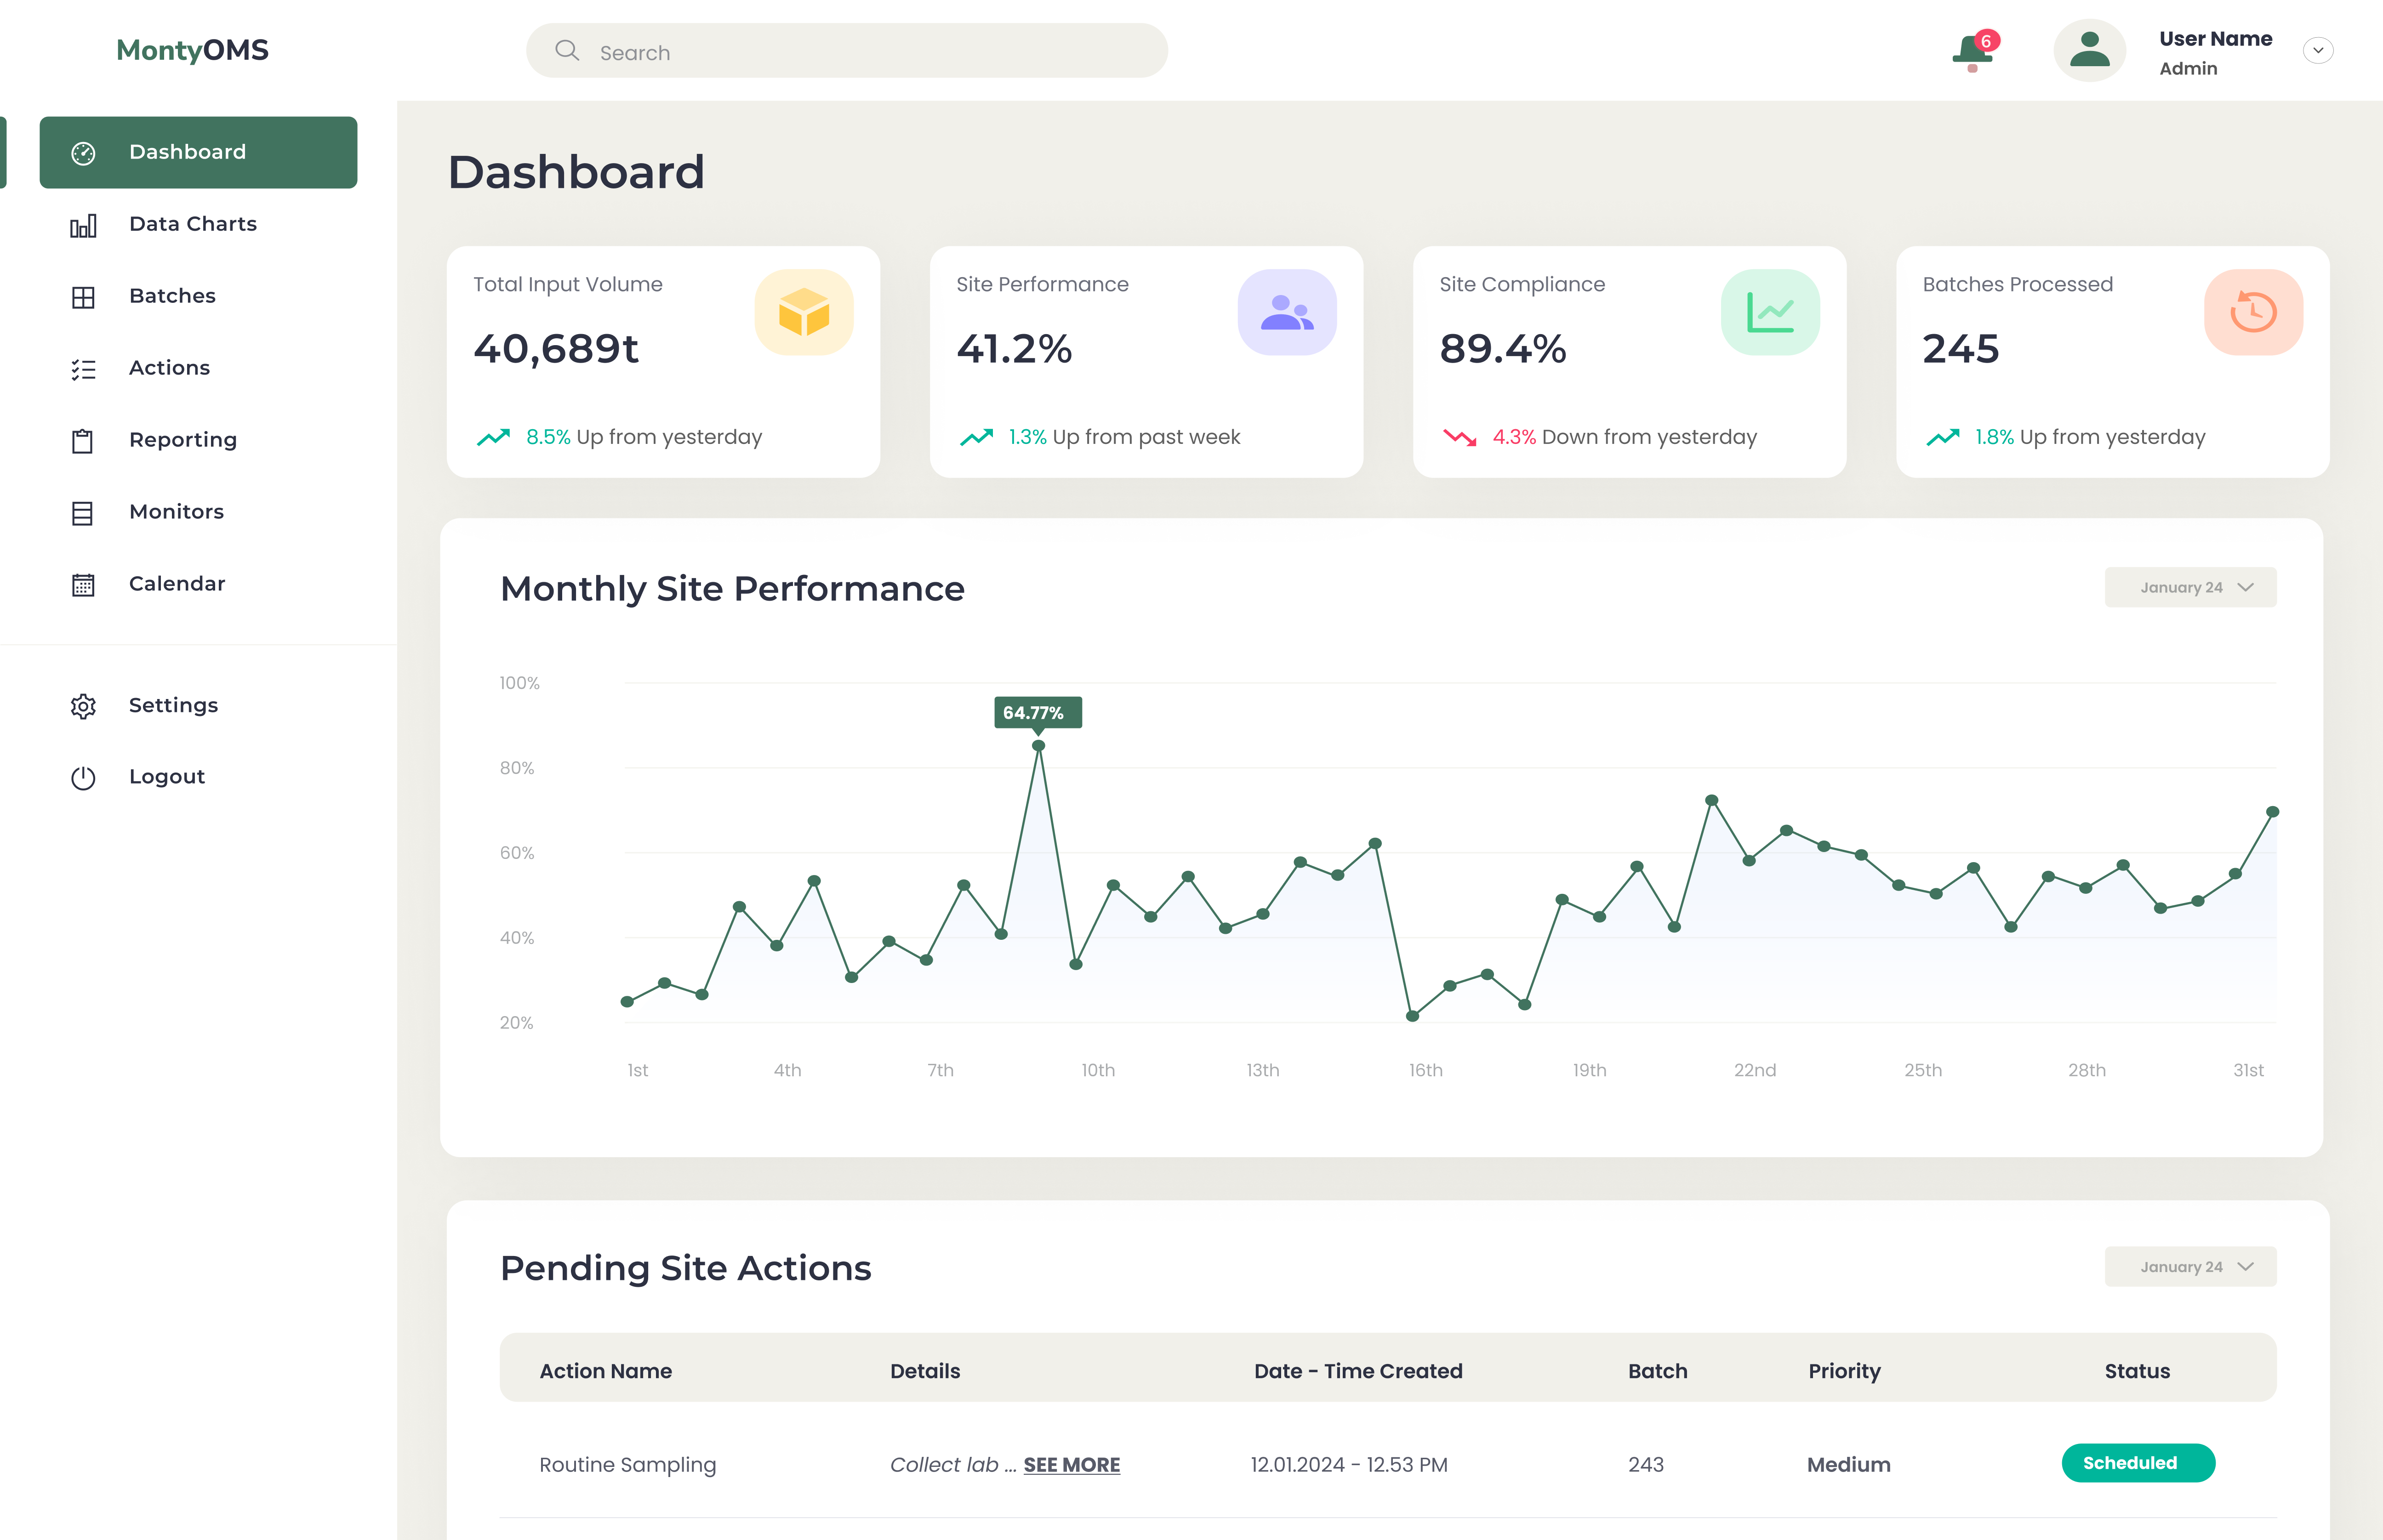Screen dimensions: 2383x1540
Task: Click the Dashboard gauge icon in sidebar
Action: [83, 153]
